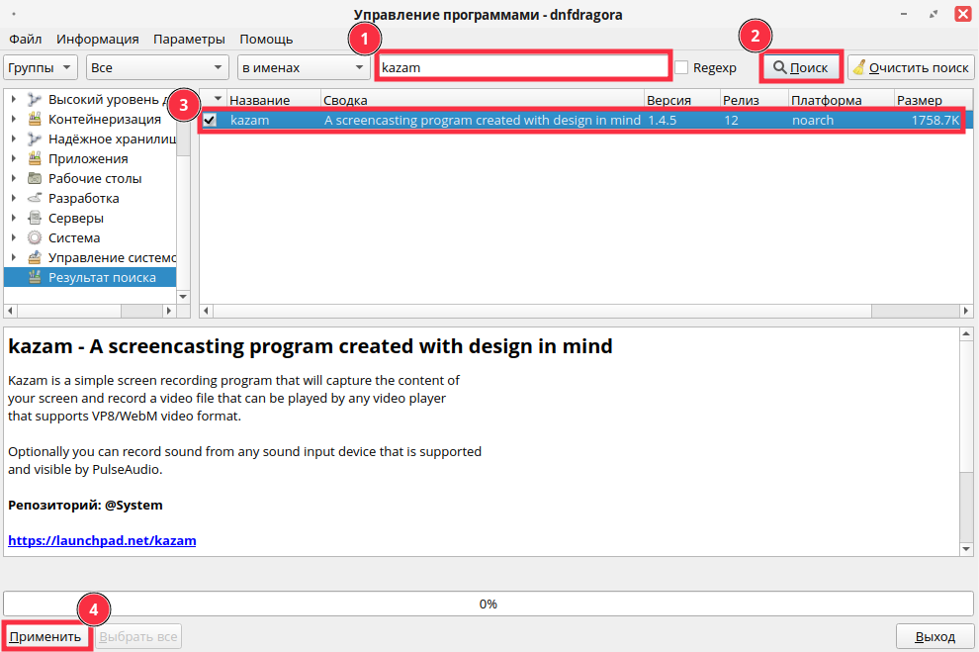
Task: Click the Выход button
Action: point(934,636)
